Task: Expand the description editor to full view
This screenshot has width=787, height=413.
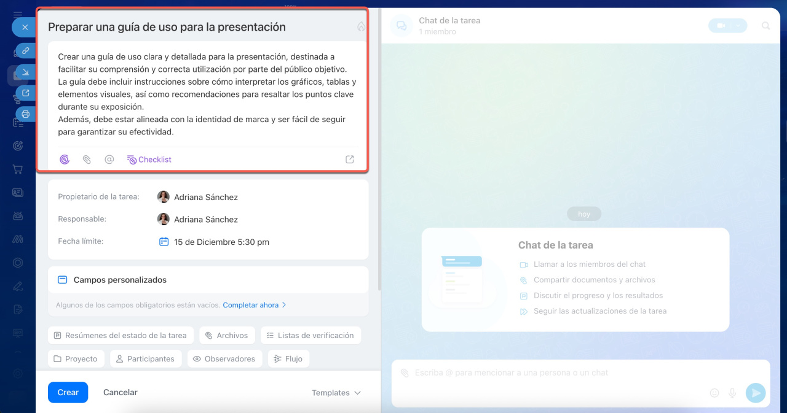Action: [x=350, y=160]
